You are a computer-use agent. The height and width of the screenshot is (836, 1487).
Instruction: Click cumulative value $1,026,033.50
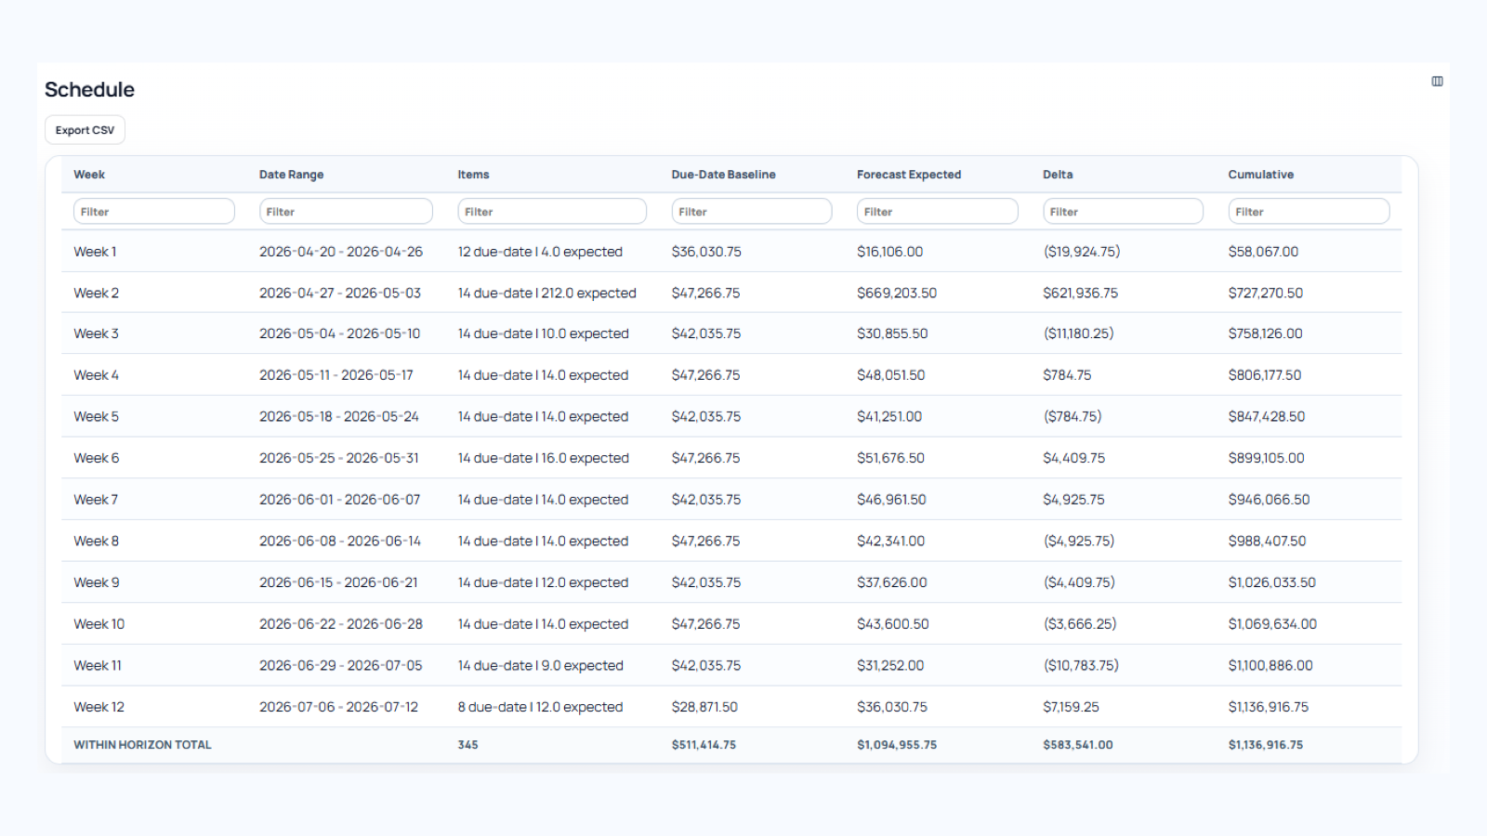point(1272,582)
